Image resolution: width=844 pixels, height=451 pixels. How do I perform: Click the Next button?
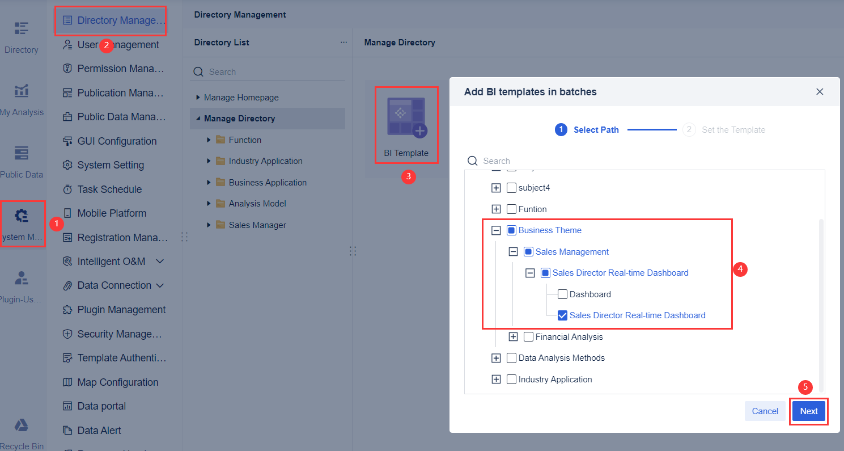(x=809, y=411)
